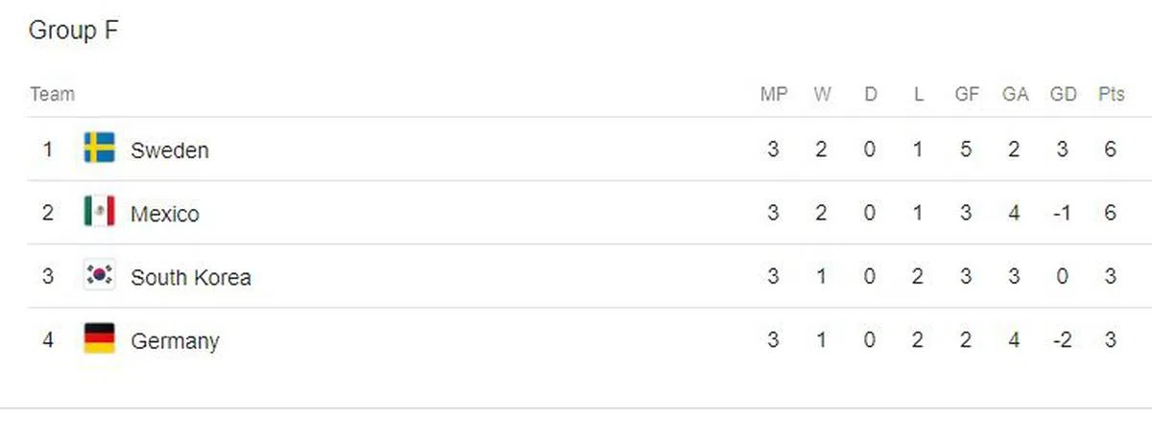The height and width of the screenshot is (437, 1152).
Task: Click the Team column header
Action: click(52, 94)
